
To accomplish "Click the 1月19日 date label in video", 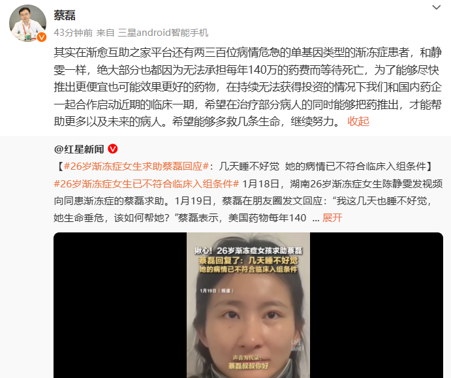I will pyautogui.click(x=217, y=291).
